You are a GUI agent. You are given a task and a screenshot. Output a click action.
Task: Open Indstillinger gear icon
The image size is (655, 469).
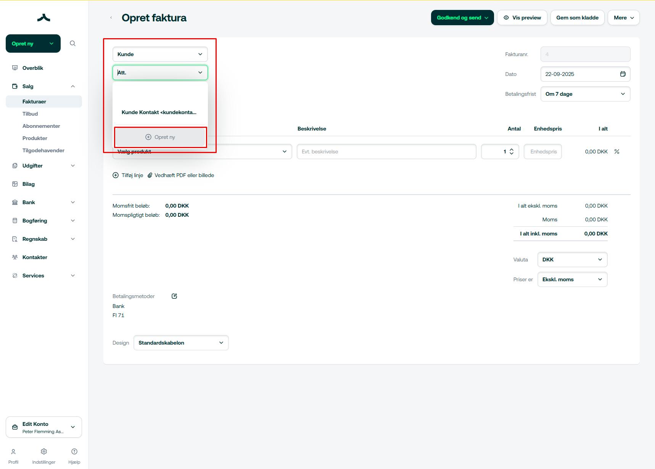(x=44, y=452)
